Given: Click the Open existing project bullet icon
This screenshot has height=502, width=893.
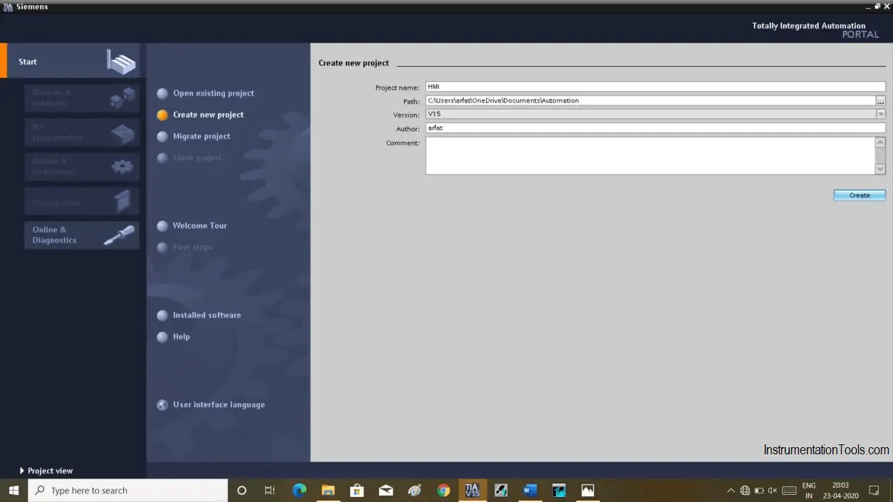Looking at the screenshot, I should (162, 93).
